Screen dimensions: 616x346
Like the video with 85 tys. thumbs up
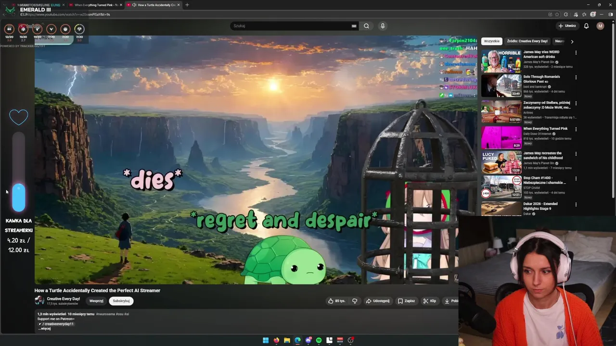click(x=337, y=301)
